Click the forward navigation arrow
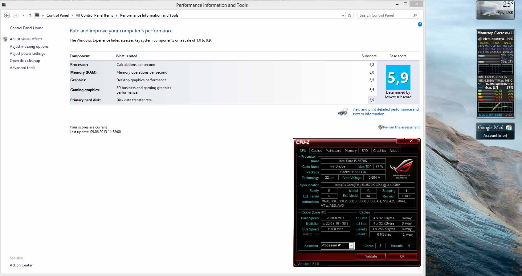The width and height of the screenshot is (522, 276). click(x=16, y=15)
